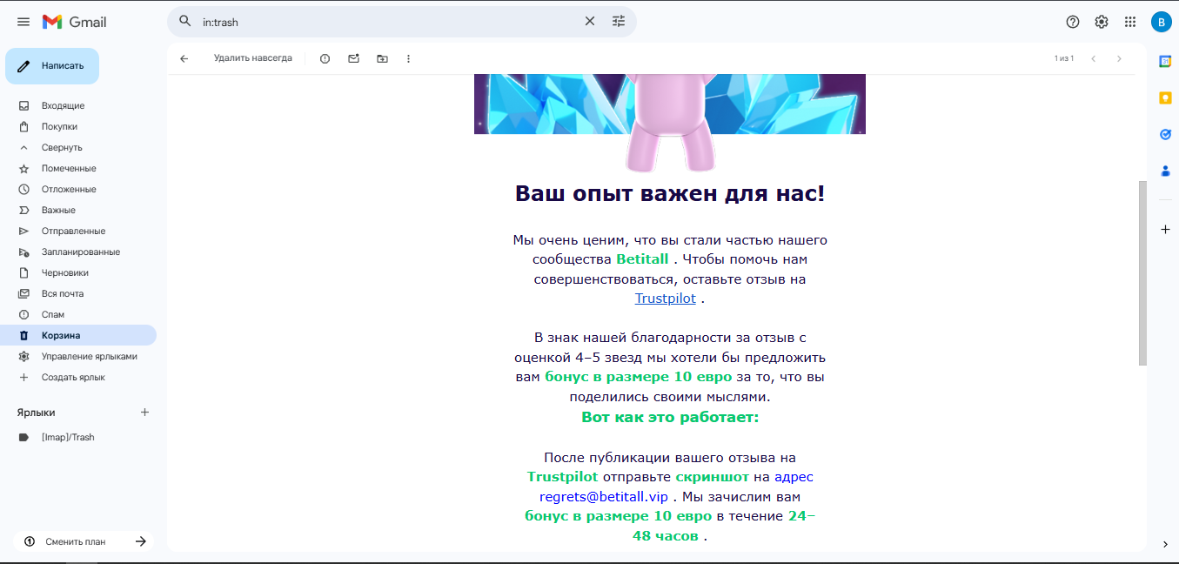This screenshot has height=564, width=1179.
Task: Click the back arrow to message list
Action: (184, 58)
